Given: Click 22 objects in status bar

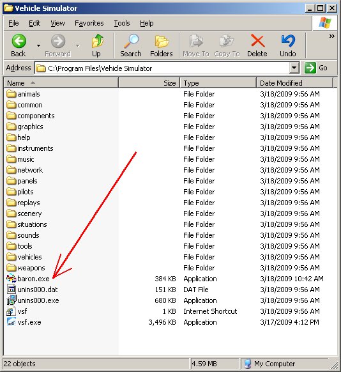Looking at the screenshot, I should (x=19, y=364).
